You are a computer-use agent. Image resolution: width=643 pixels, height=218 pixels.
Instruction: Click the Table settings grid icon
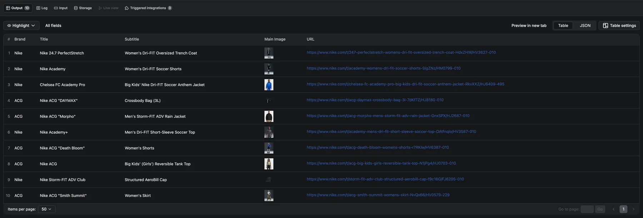coord(605,26)
